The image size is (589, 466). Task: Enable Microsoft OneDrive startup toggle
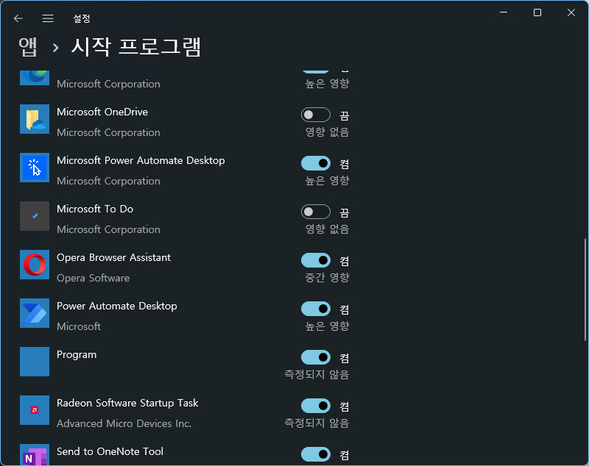click(x=316, y=115)
